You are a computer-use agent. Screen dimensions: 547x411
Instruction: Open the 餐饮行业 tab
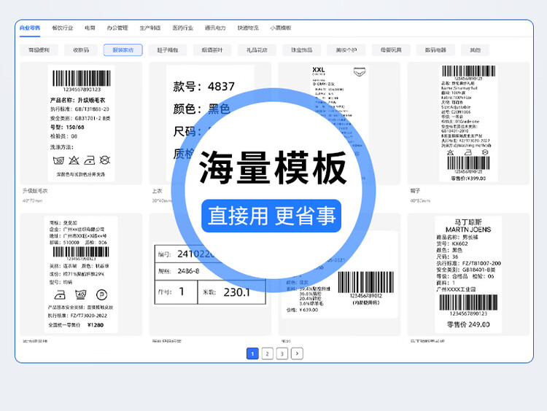tap(63, 28)
